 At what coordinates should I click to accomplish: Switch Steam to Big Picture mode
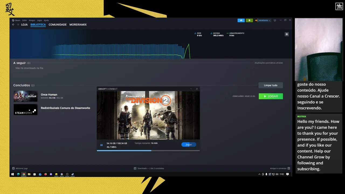point(275,20)
